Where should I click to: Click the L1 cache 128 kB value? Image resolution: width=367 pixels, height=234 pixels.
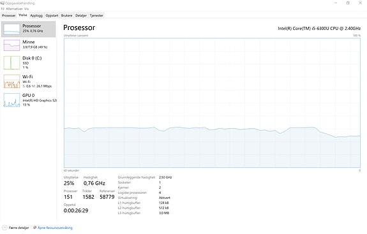[x=163, y=203]
